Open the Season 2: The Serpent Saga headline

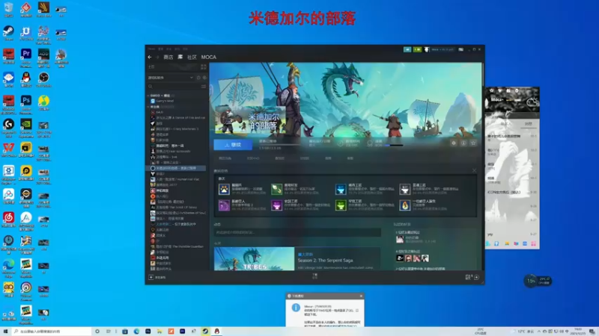(x=325, y=260)
